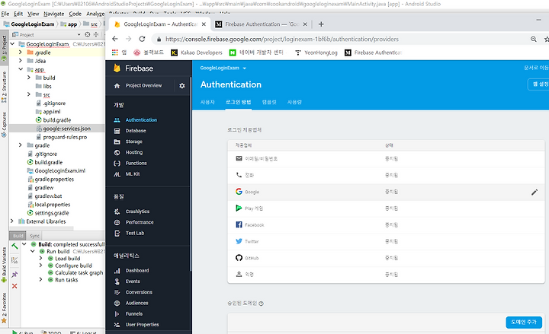Expand External Libraries node
This screenshot has width=549, height=334.
[12, 221]
